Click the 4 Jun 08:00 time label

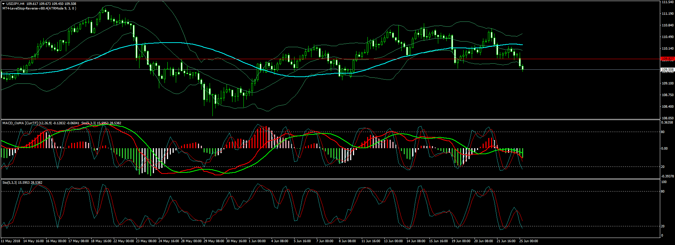[280, 241]
